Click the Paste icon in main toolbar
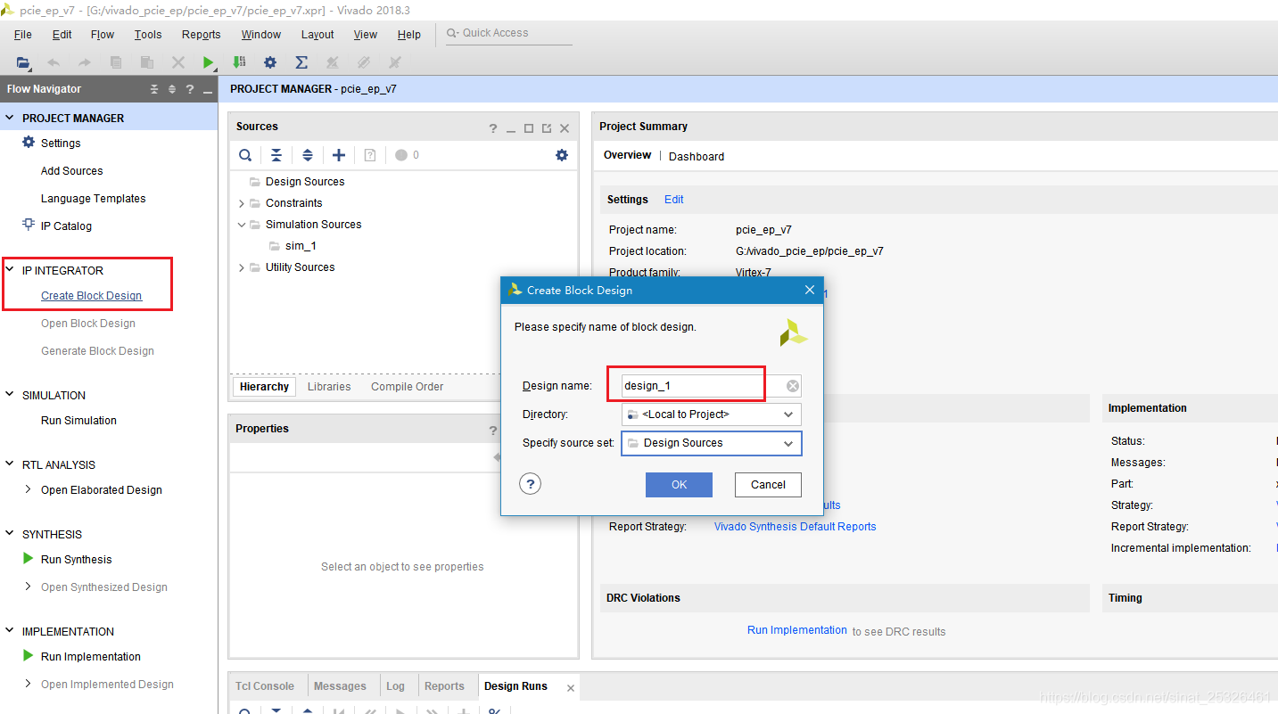1278x714 pixels. pyautogui.click(x=147, y=62)
